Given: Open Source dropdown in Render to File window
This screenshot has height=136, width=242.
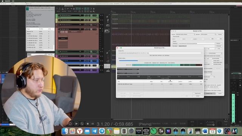Looking at the screenshot, I should tap(185, 34).
